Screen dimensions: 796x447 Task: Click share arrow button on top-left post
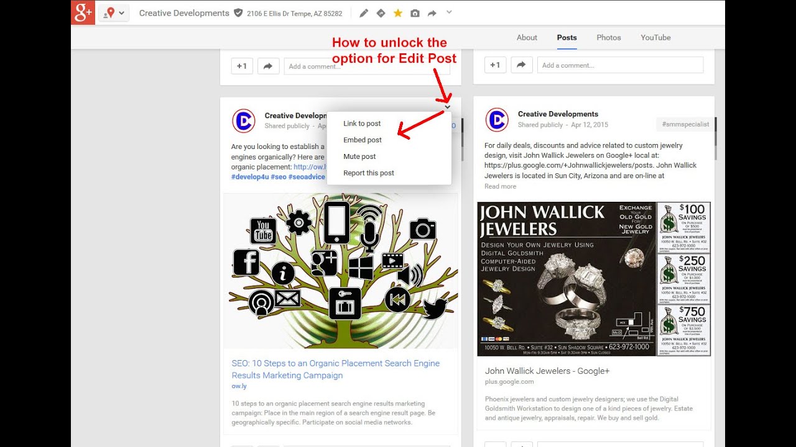coord(267,66)
